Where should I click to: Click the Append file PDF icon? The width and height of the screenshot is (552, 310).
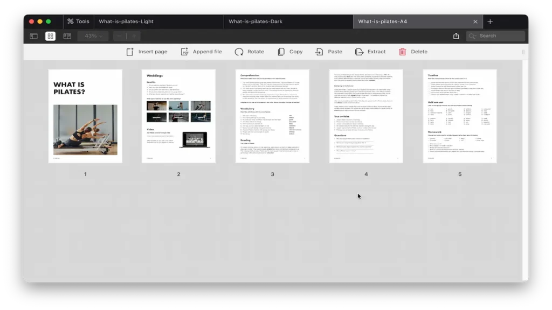coord(184,52)
